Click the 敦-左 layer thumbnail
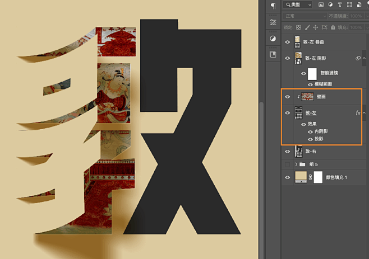 [298, 113]
